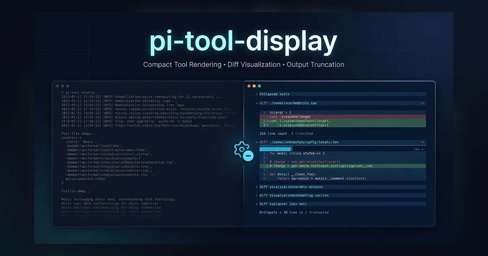Click the green maximize dot of the right window
This screenshot has width=488, height=256.
click(x=259, y=86)
